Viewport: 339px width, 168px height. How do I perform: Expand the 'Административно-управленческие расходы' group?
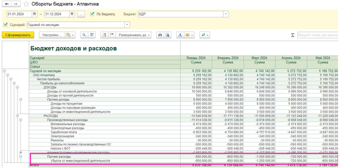pyautogui.click(x=21, y=152)
